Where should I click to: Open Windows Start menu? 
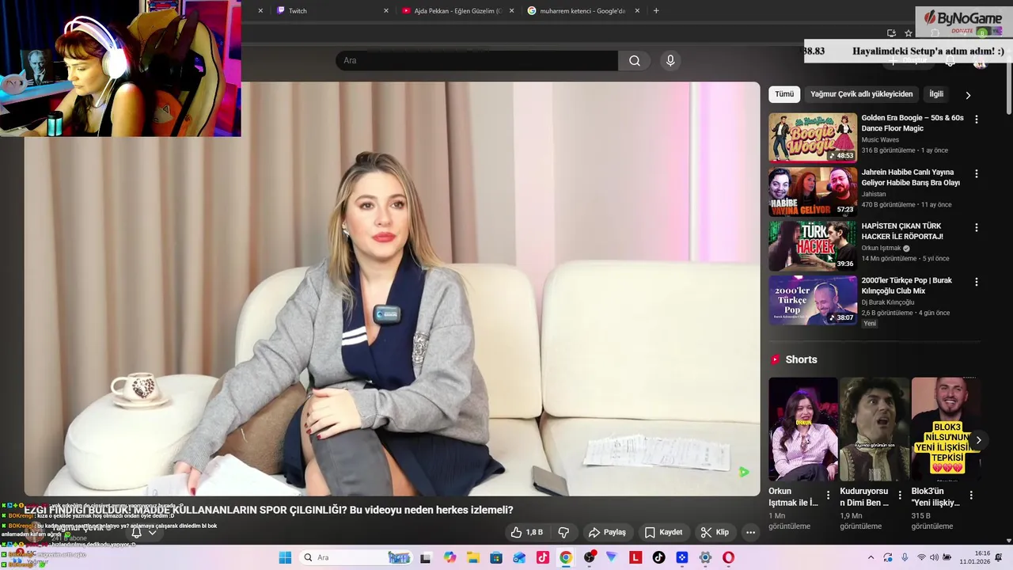tap(285, 557)
